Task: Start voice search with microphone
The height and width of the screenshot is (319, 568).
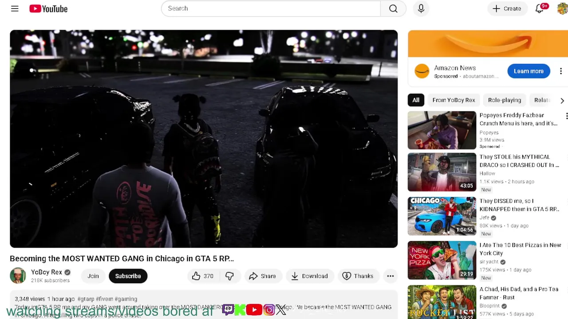Action: coord(421,8)
